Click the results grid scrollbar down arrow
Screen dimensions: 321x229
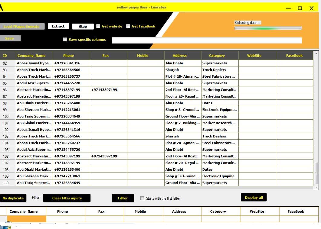(316, 187)
